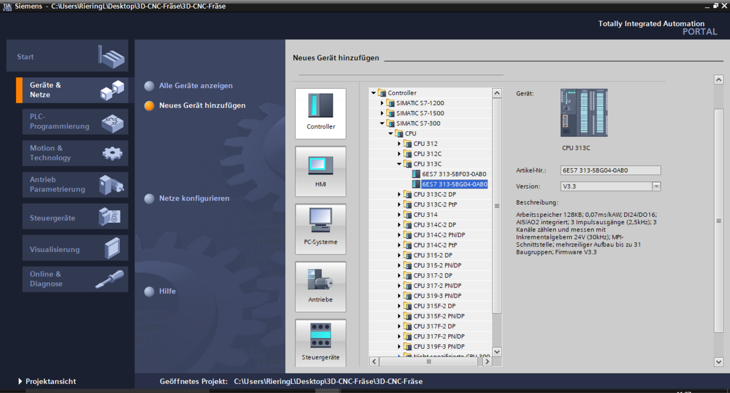
Task: Collapse the CPU 313C tree node
Action: point(400,164)
